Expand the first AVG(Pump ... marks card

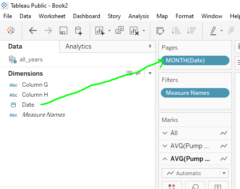(x=165, y=146)
